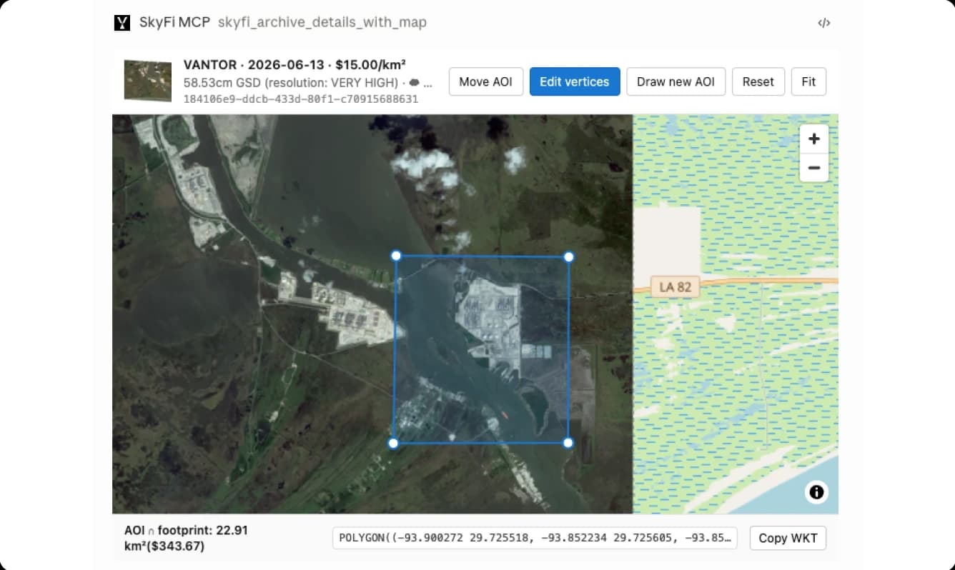Zoom in on the map
The image size is (955, 570).
[x=813, y=139]
